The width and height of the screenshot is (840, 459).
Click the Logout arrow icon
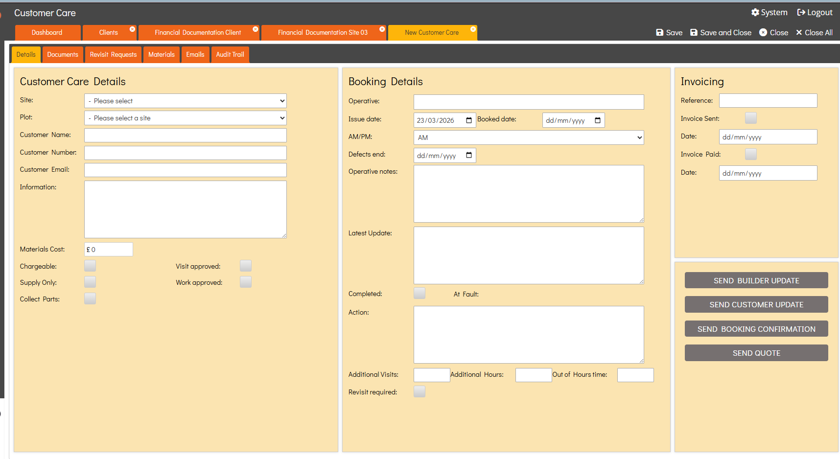click(x=801, y=12)
